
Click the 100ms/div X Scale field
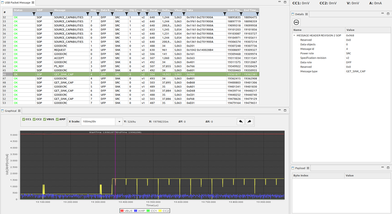[x=98, y=122]
